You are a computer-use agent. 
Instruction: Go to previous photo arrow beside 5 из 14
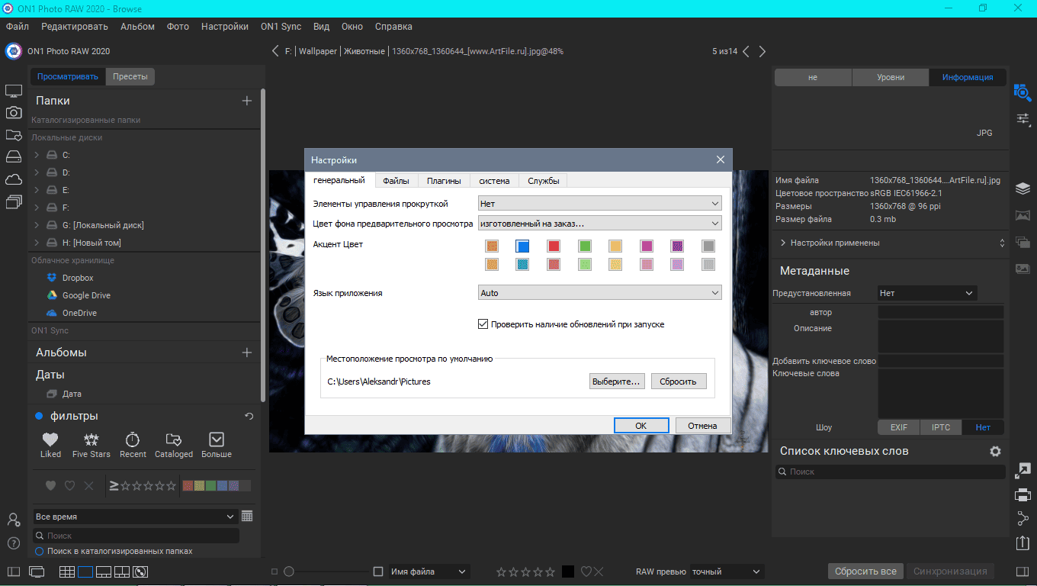tap(746, 51)
